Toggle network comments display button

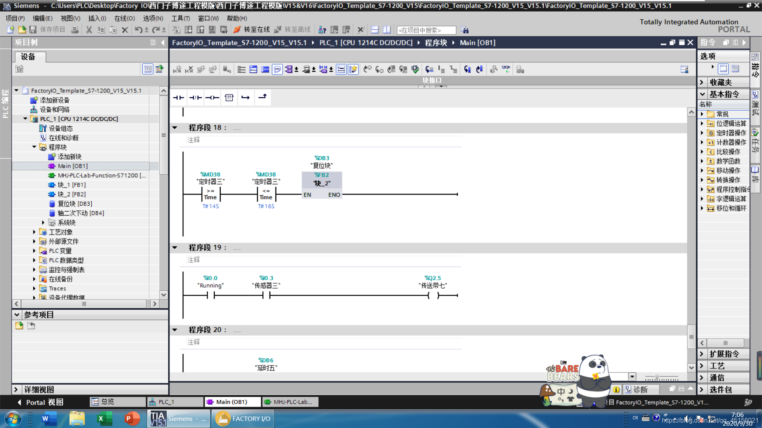tap(341, 69)
